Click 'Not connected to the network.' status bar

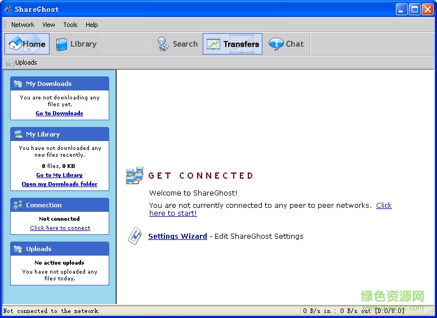[x=51, y=311]
